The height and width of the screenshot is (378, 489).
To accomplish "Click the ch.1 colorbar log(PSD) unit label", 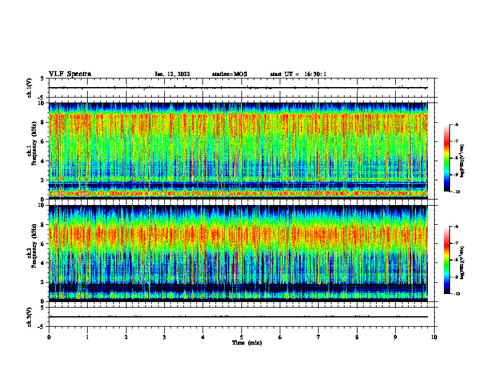I will point(462,161).
